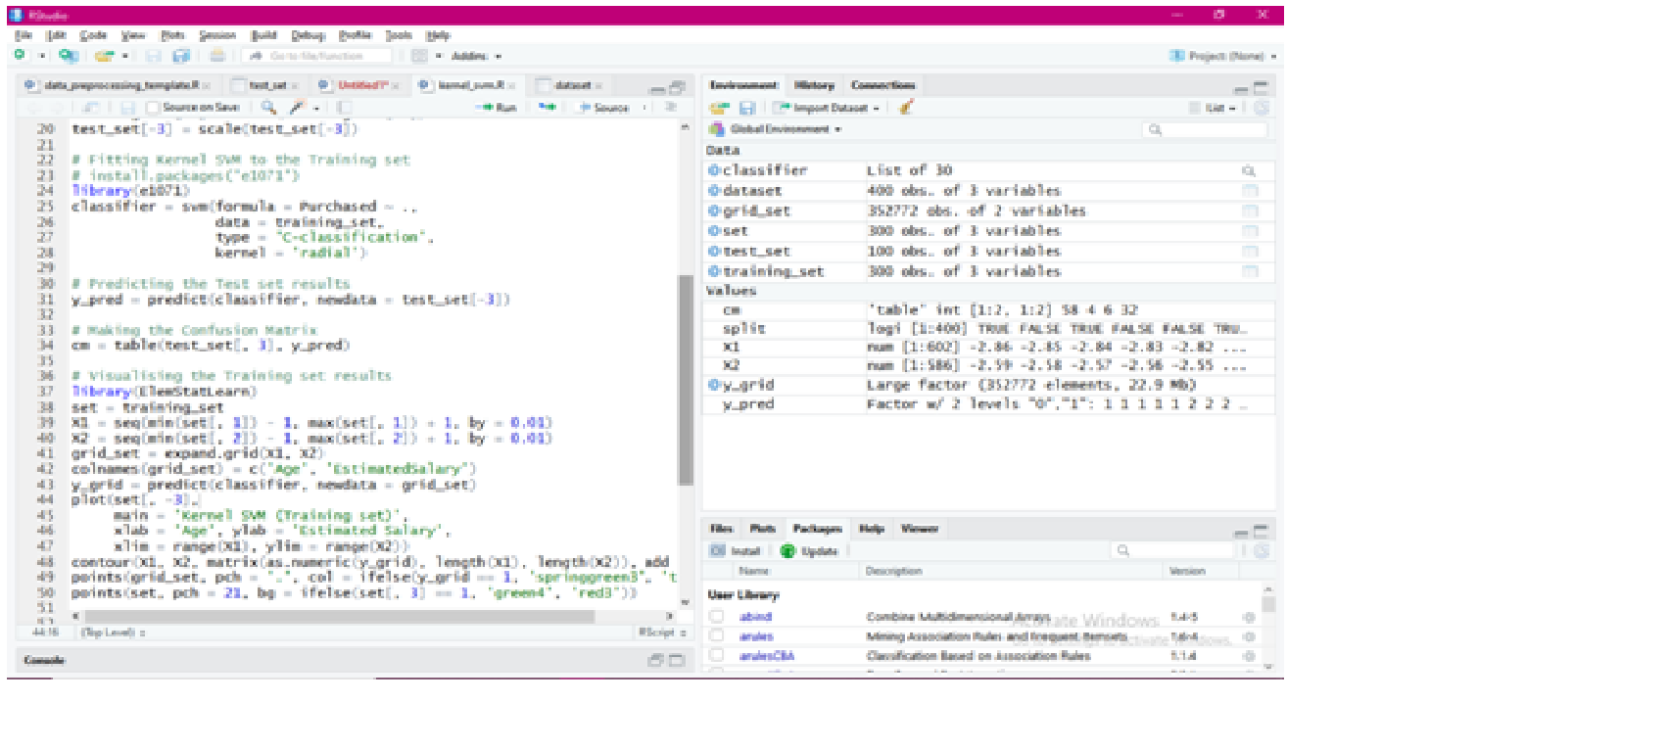Open the Import Dataset dropdown
The width and height of the screenshot is (1669, 750).
pyautogui.click(x=829, y=108)
